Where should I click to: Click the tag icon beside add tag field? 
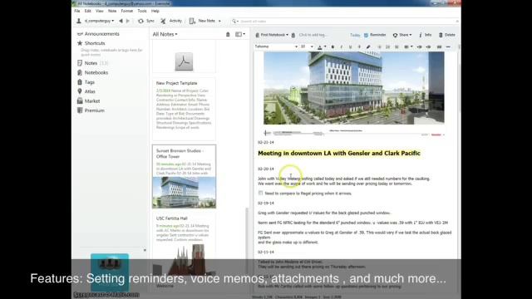pyautogui.click(x=293, y=35)
